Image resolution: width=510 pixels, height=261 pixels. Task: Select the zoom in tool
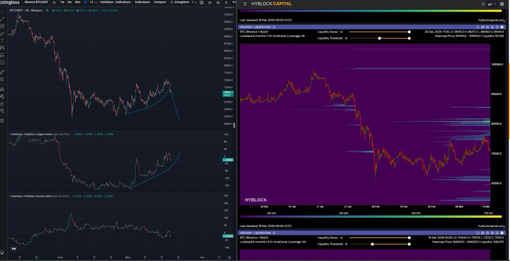click(3, 79)
